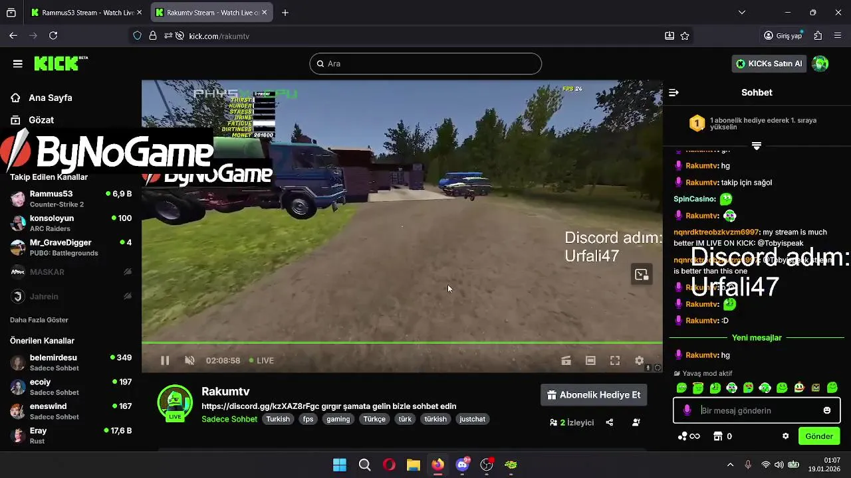
Task: Open belemirdesu recommended channel
Action: (70, 362)
